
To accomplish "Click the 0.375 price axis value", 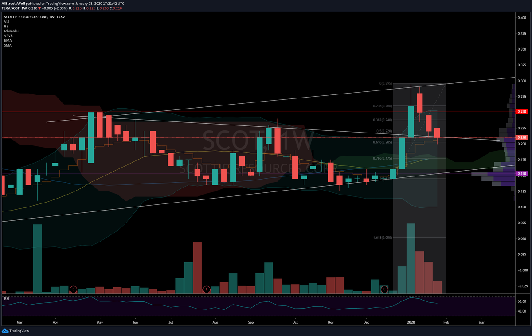I will coord(521,33).
